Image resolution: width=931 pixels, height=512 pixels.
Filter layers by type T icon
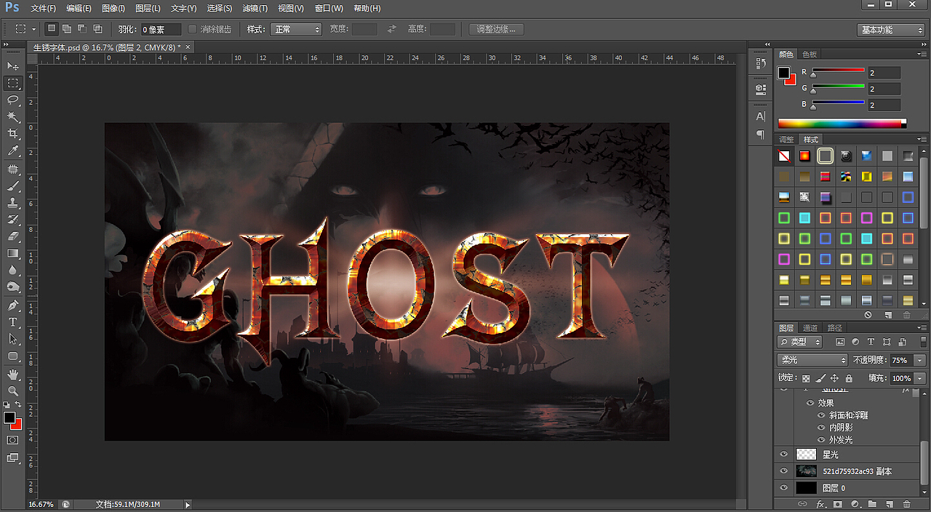870,342
